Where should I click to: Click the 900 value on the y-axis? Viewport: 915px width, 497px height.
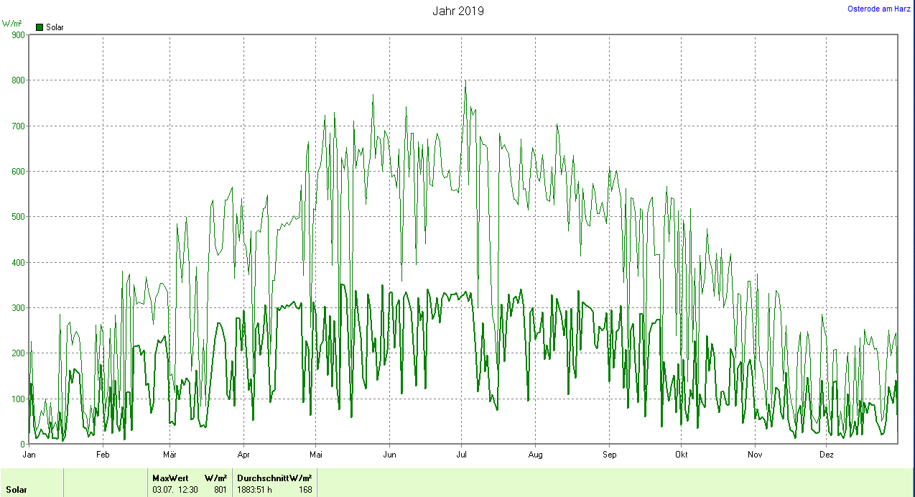(x=18, y=34)
